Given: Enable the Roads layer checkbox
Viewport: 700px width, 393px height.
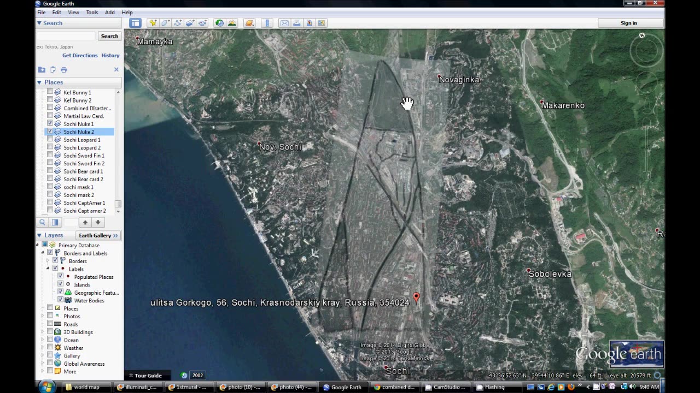Looking at the screenshot, I should (50, 324).
